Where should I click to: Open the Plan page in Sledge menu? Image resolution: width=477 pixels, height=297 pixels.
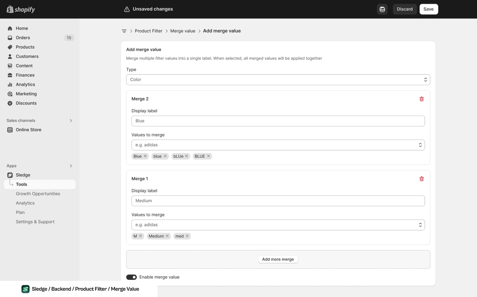20,213
